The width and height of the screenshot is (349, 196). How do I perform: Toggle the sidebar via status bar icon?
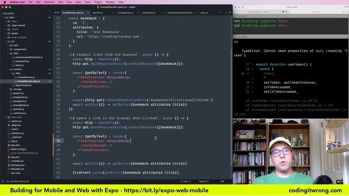coord(3,181)
